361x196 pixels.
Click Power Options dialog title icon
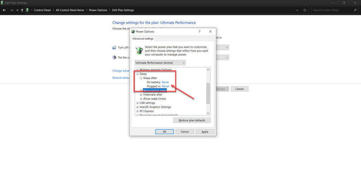tap(133, 32)
